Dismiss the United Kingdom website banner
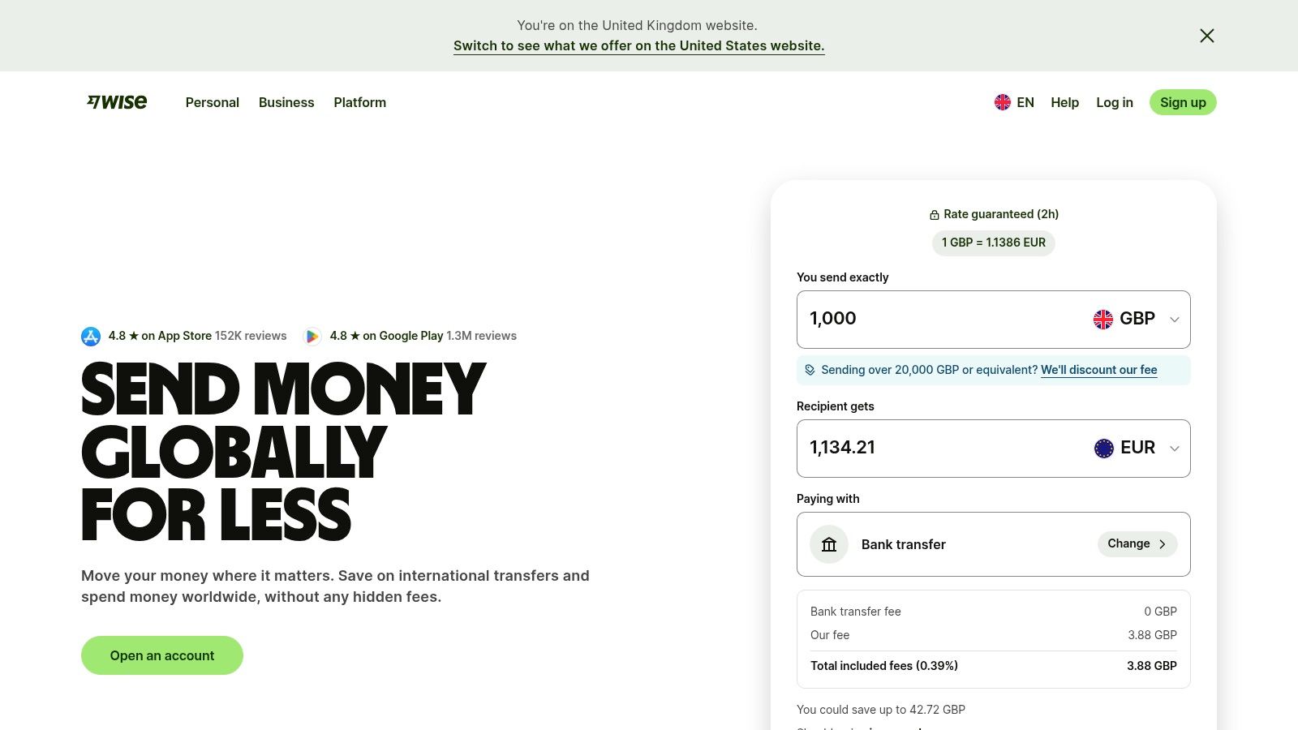The width and height of the screenshot is (1298, 730). point(1206,36)
